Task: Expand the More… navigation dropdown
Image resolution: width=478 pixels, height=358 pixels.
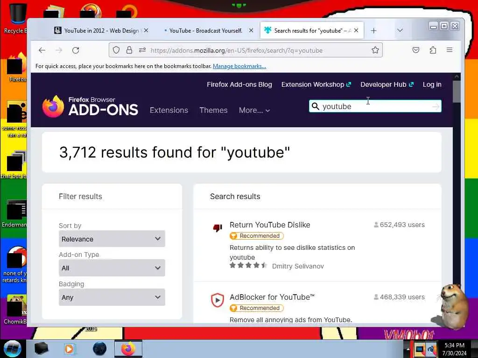Action: coord(254,110)
